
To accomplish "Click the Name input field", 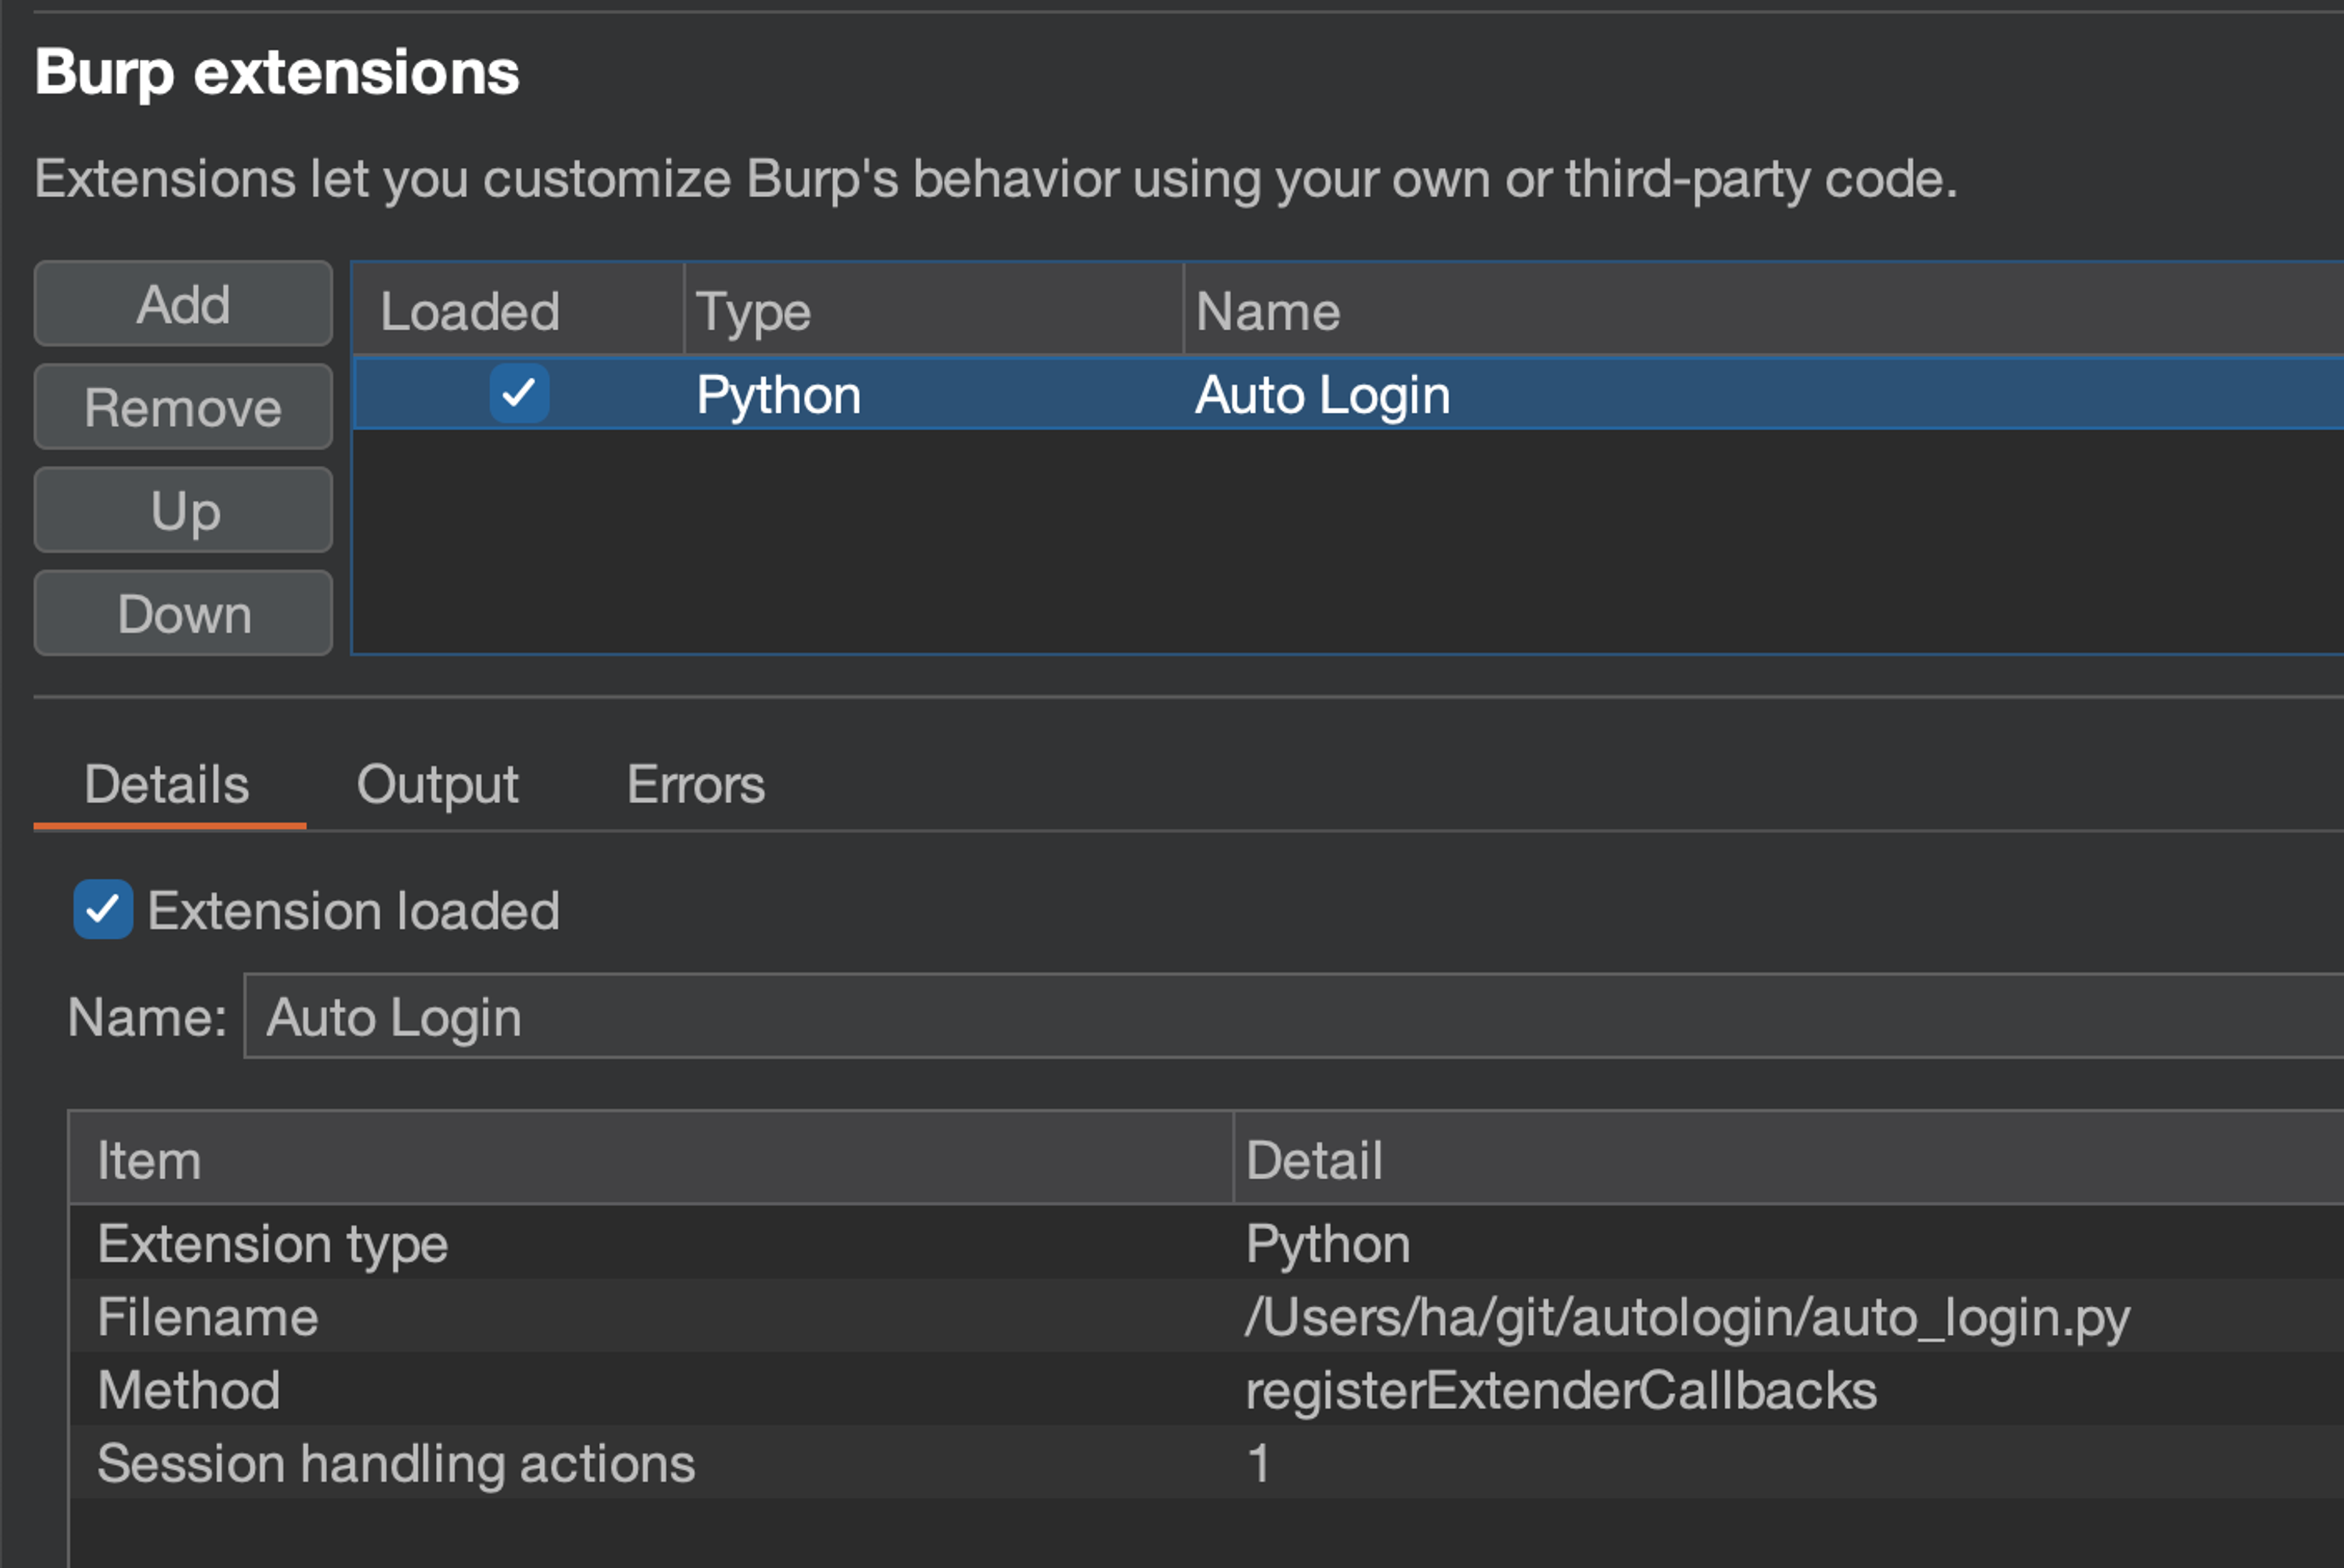I will (x=1290, y=1017).
